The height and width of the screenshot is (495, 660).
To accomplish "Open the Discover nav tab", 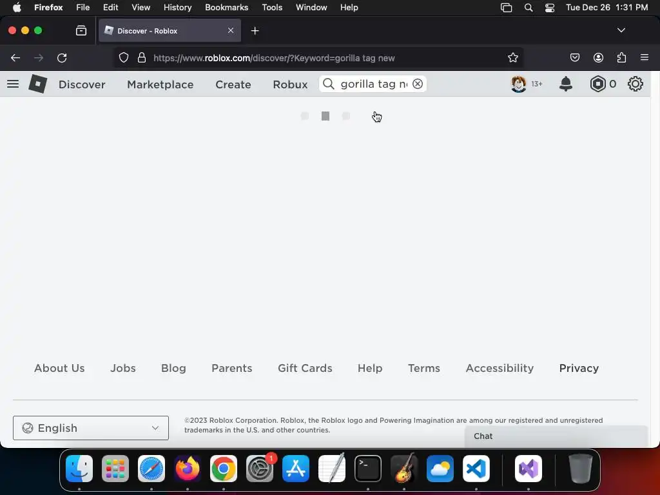I will [82, 84].
